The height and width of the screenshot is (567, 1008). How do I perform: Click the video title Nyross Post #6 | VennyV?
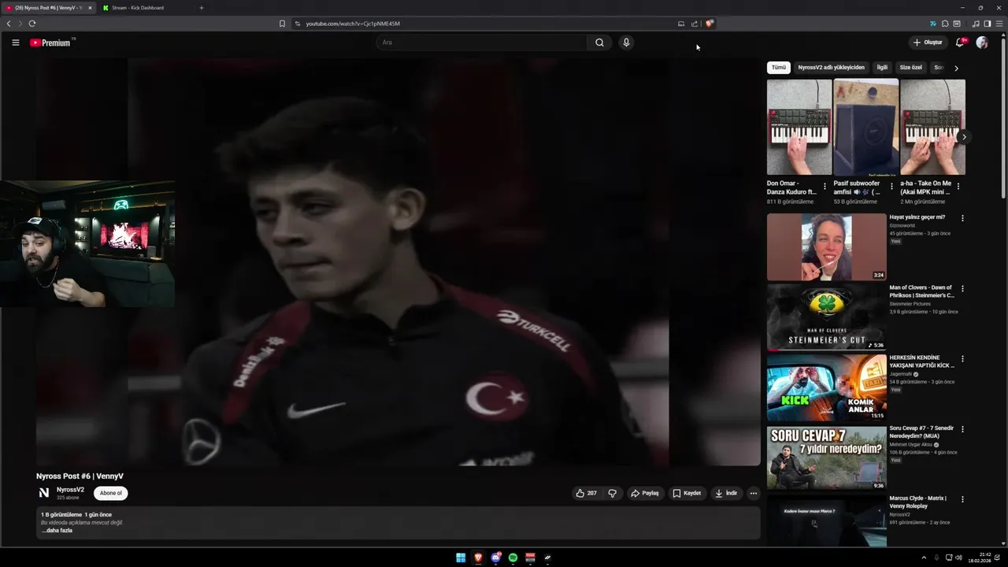pos(80,476)
